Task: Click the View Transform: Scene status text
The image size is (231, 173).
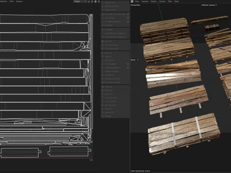Action: point(140,171)
